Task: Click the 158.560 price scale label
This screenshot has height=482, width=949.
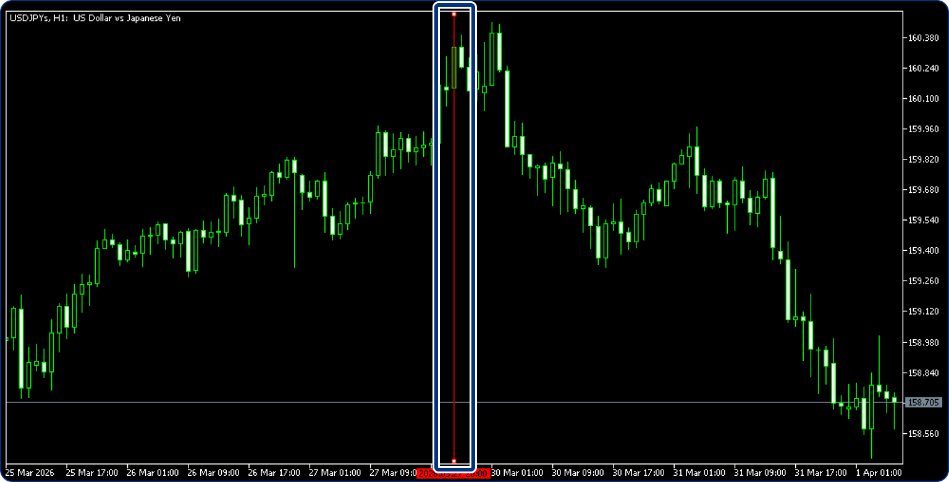Action: coord(923,434)
